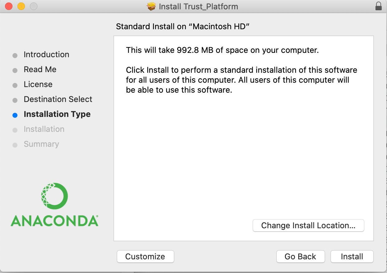Click the Installation Type step
The width and height of the screenshot is (387, 273).
pyautogui.click(x=57, y=114)
